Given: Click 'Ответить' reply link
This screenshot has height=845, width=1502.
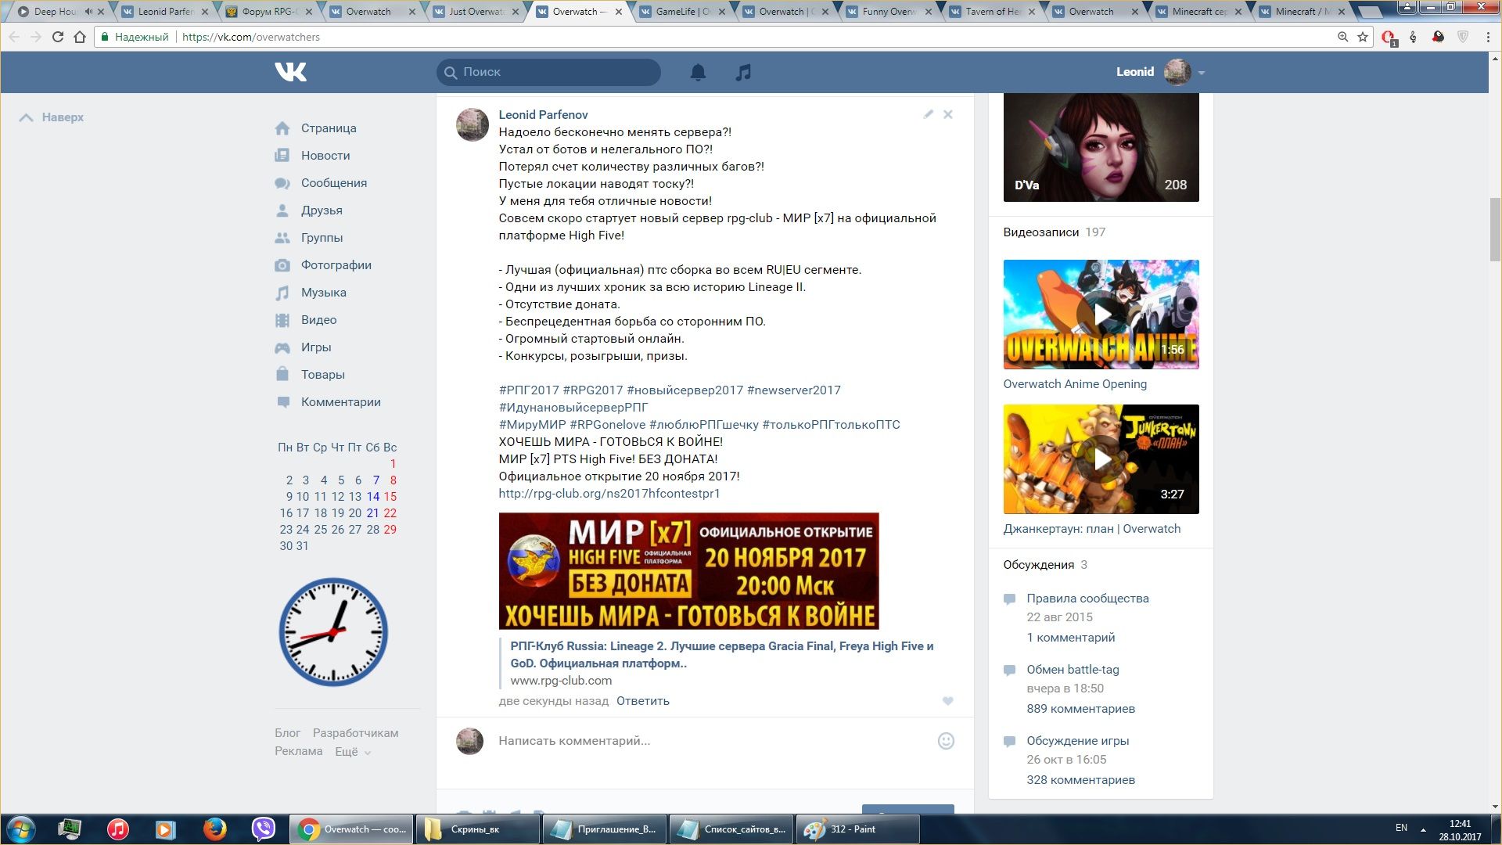Looking at the screenshot, I should tap(642, 701).
